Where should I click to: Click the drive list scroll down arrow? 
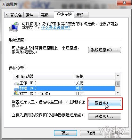[x=118, y=93]
